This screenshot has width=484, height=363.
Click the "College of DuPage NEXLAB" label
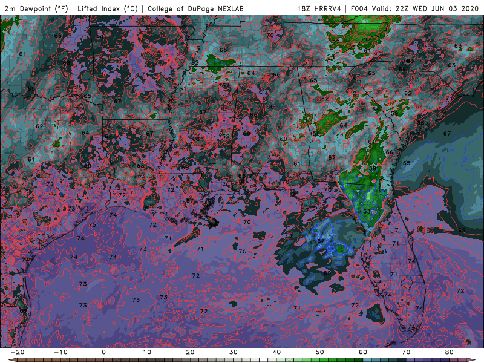pos(195,8)
